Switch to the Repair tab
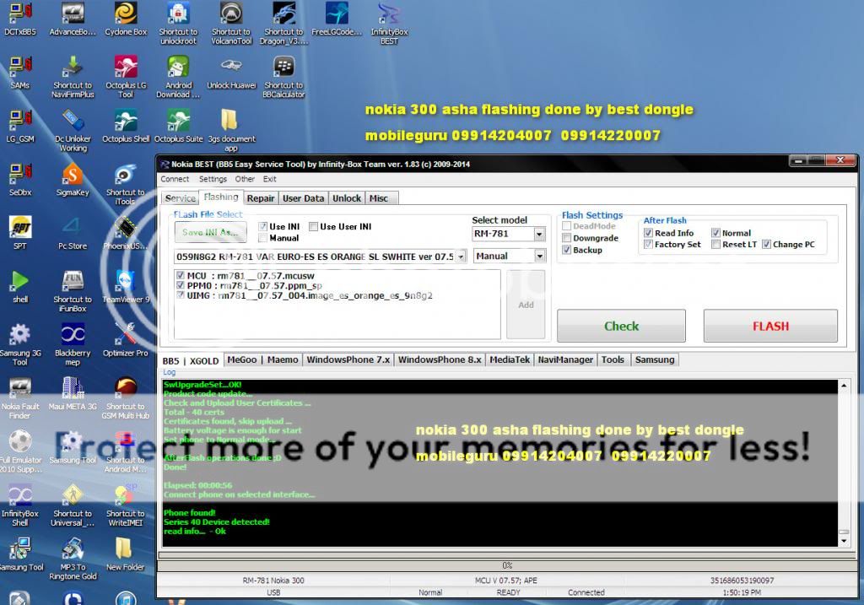This screenshot has height=605, width=864. (261, 198)
